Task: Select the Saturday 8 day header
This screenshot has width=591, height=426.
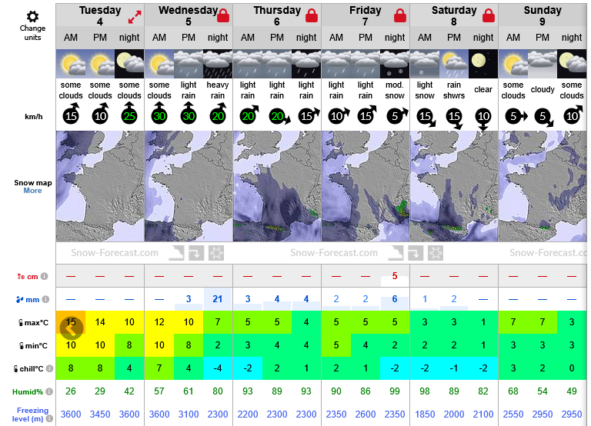Action: pyautogui.click(x=454, y=15)
